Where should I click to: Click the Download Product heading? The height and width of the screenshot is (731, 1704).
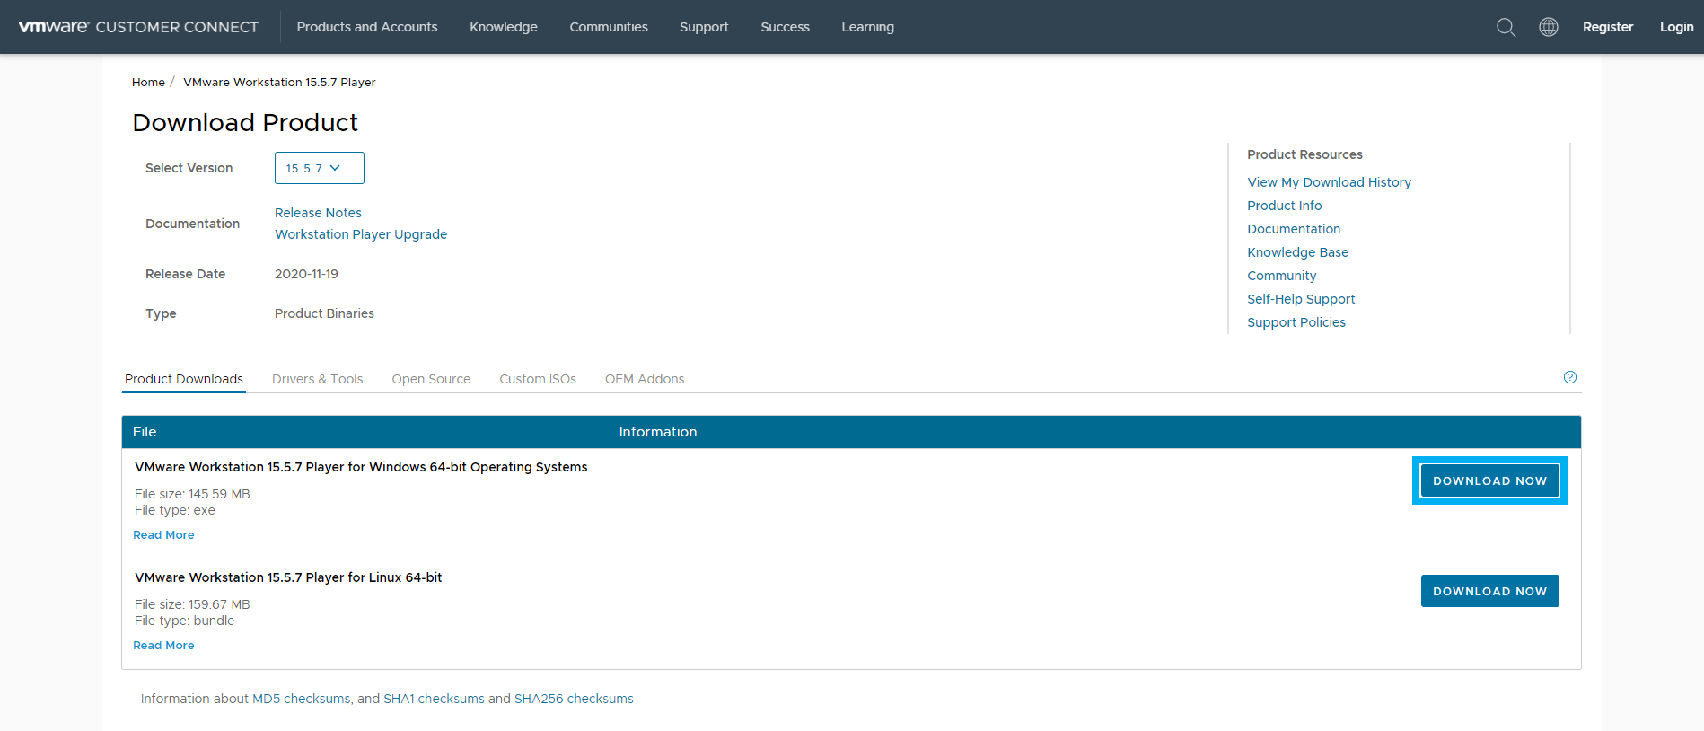pyautogui.click(x=245, y=122)
